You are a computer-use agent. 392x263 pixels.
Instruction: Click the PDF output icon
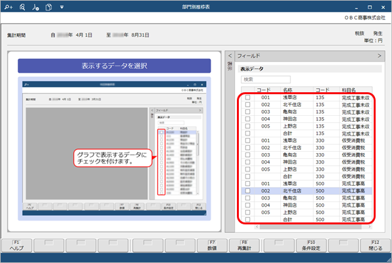[35, 7]
